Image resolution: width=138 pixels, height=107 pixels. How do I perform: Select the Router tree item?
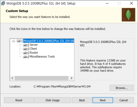34,53
